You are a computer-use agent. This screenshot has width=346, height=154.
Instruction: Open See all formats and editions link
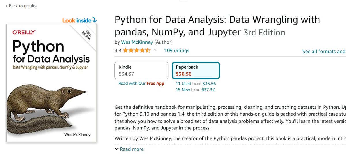tap(324, 51)
